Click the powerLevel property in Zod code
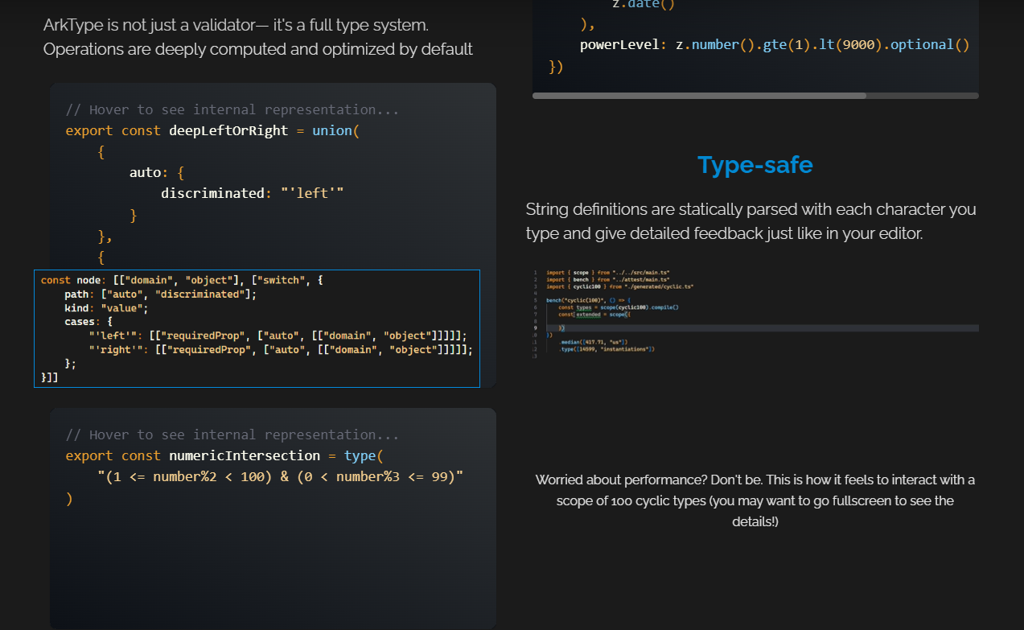 [x=619, y=45]
